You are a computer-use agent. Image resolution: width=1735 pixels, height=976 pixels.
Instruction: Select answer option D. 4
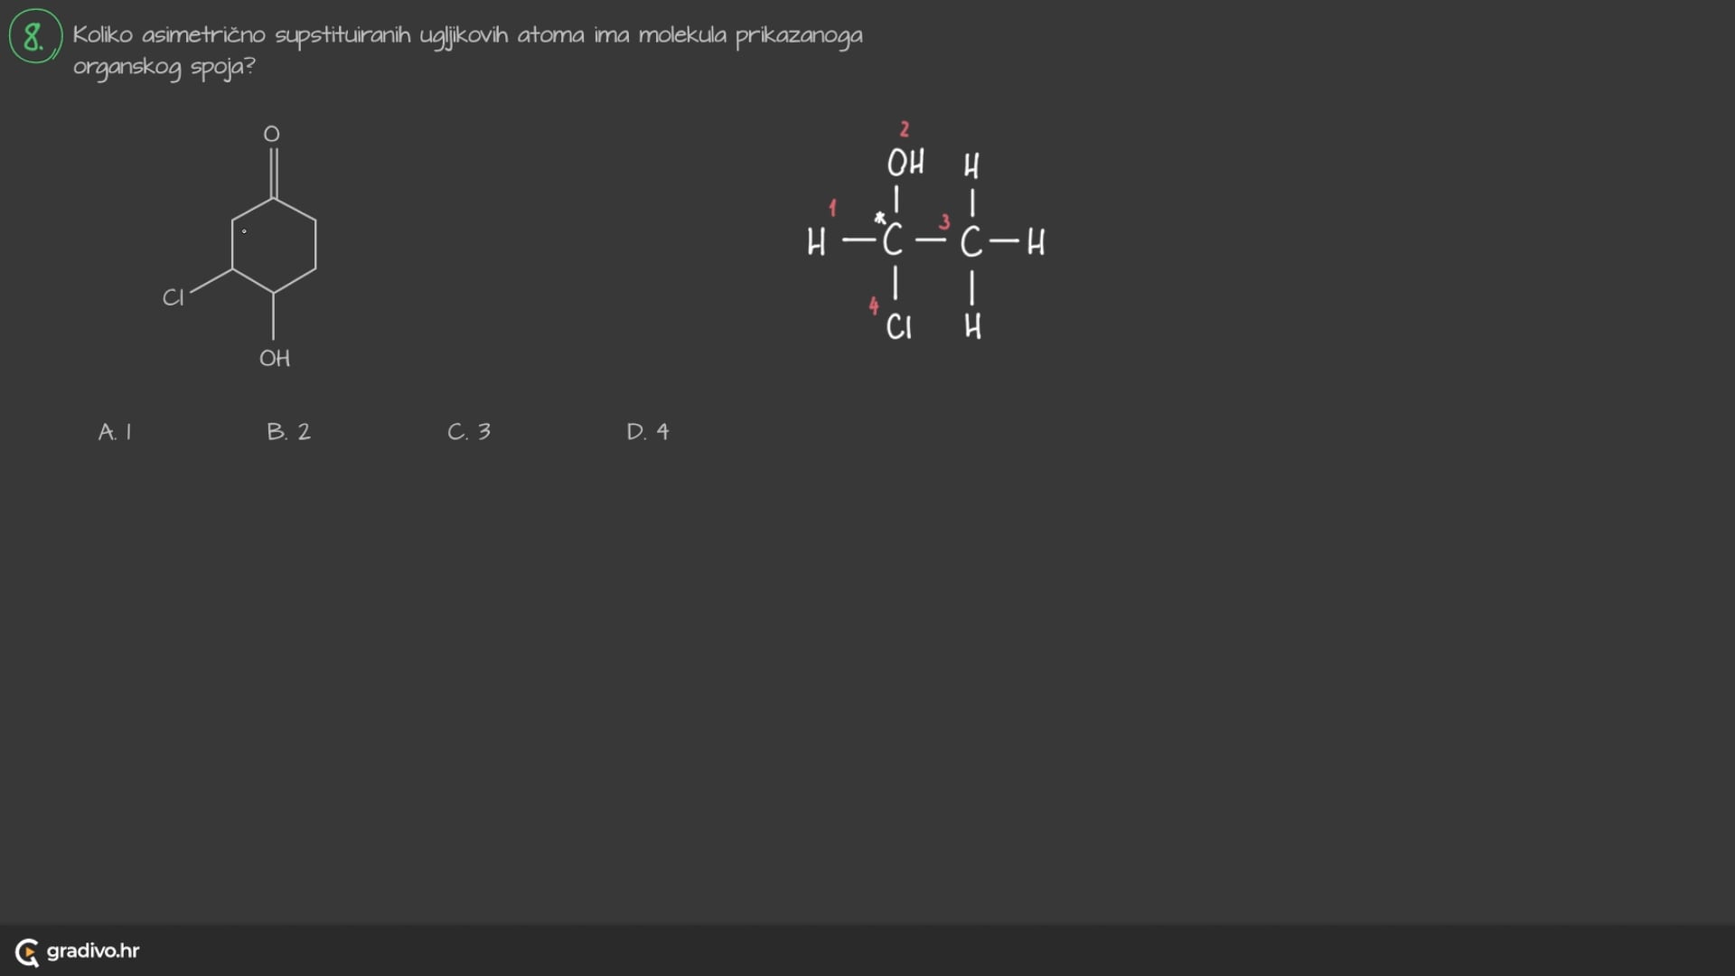coord(648,432)
